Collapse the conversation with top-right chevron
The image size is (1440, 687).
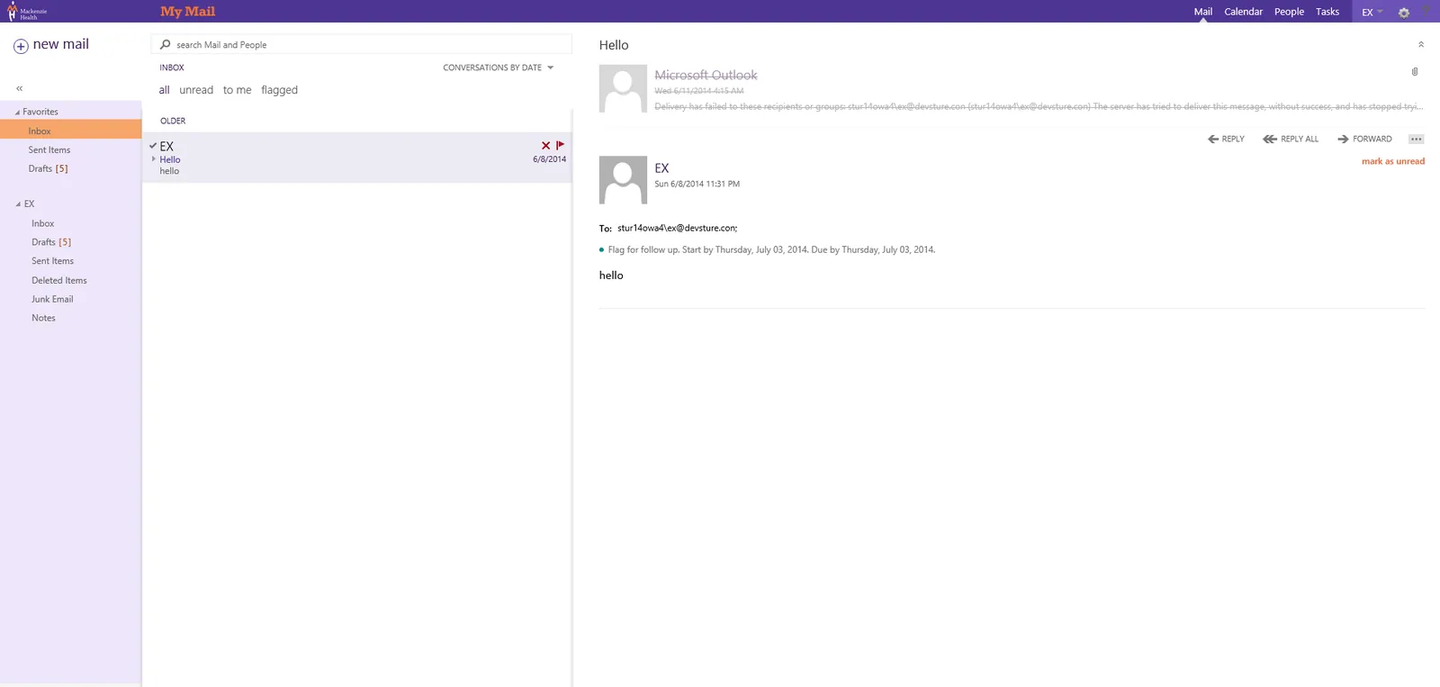[1421, 44]
